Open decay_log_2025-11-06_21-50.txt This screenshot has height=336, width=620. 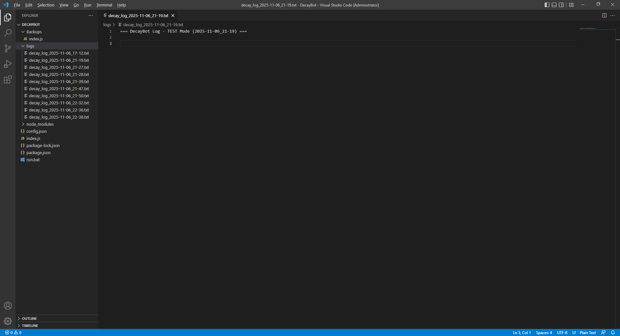point(57,96)
